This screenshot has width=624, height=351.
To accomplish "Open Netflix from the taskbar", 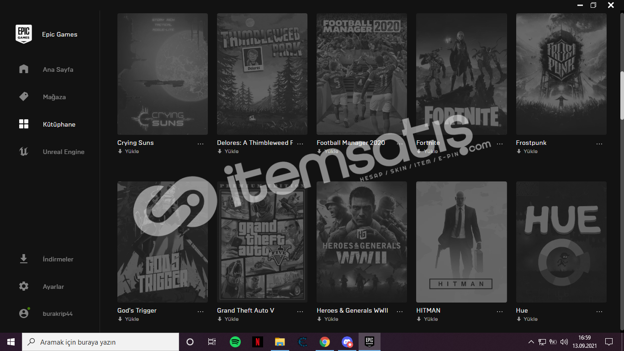I will coord(258,342).
